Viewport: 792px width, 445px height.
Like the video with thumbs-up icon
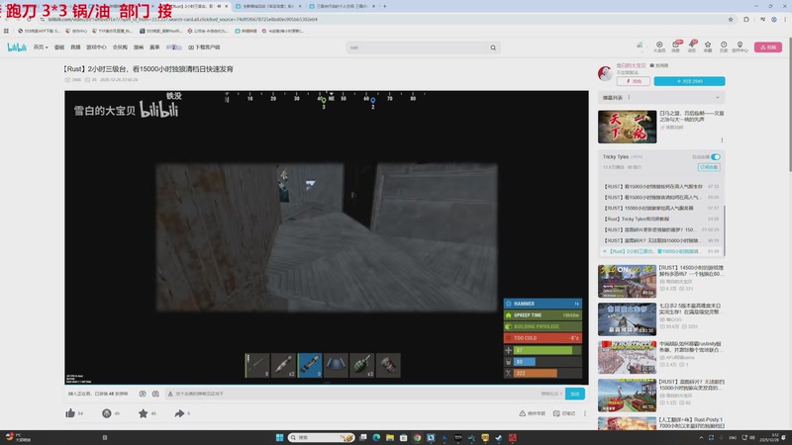[x=70, y=413]
